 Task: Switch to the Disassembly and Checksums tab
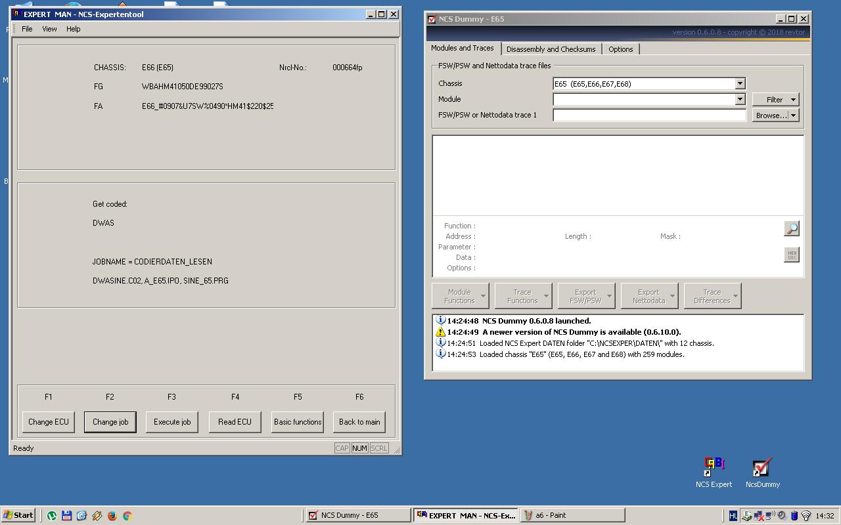coord(551,49)
